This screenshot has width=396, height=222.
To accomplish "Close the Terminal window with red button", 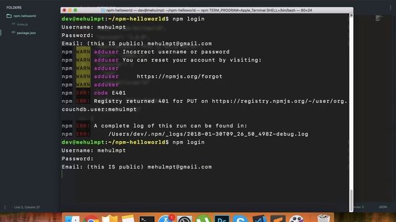I will point(64,10).
